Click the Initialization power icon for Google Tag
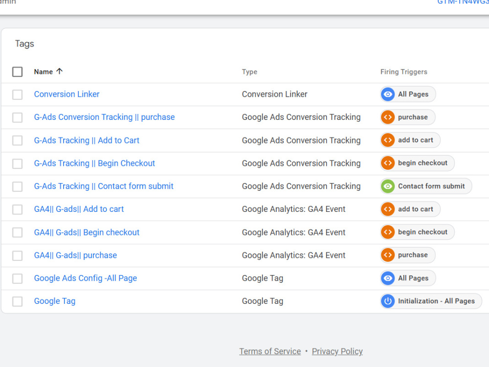 point(388,301)
